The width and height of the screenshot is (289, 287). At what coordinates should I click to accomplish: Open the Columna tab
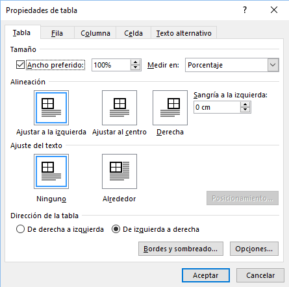(x=95, y=33)
